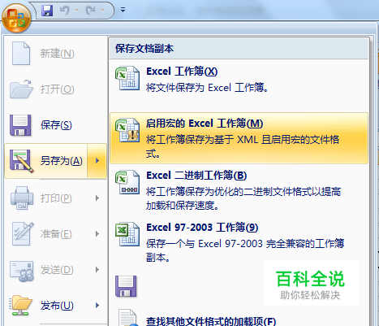379x326 pixels.
Task: Click the document icon for 查找其他文件格式的加载项
Action: coord(128,318)
